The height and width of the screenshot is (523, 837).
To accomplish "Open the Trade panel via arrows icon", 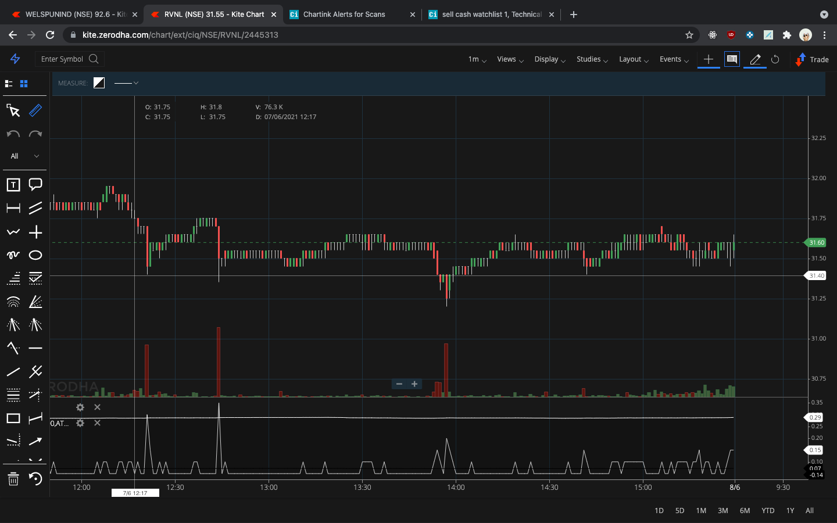I will (800, 59).
